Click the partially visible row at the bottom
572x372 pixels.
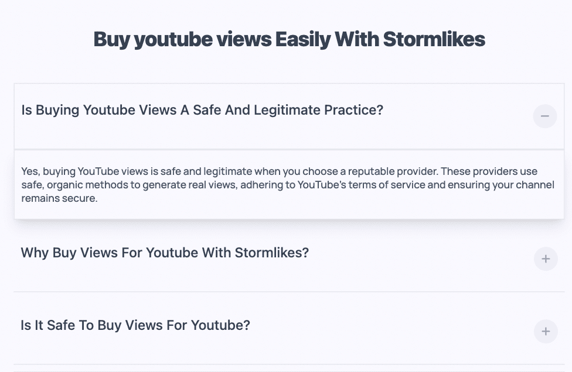click(286, 370)
